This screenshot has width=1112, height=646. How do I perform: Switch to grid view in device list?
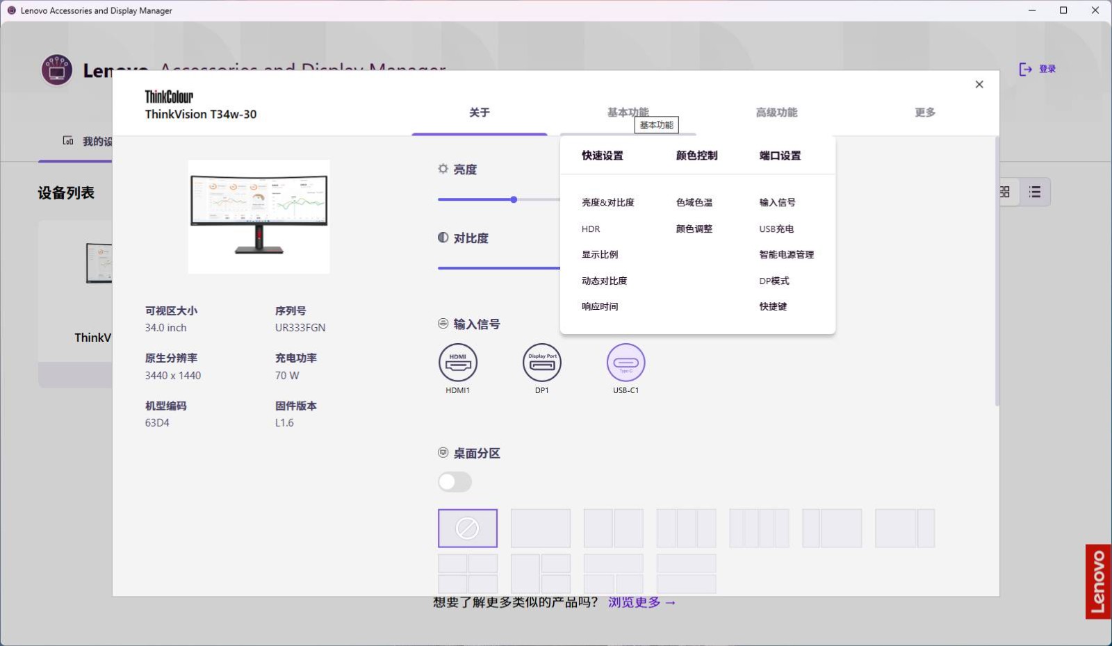[x=1005, y=192]
